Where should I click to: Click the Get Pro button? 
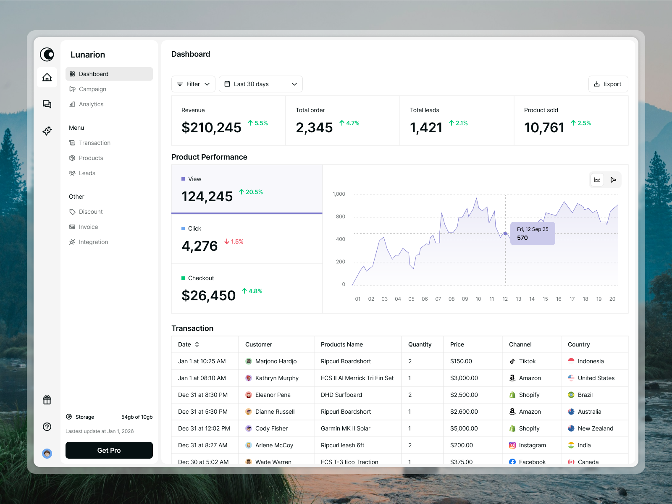pos(109,450)
